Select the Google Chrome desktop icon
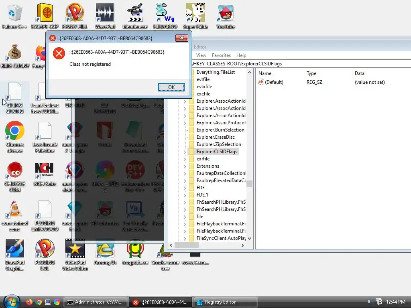 point(15,137)
